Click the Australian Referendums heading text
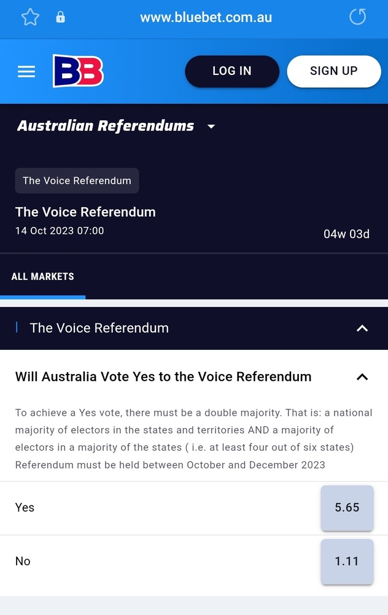This screenshot has width=388, height=615. point(106,126)
